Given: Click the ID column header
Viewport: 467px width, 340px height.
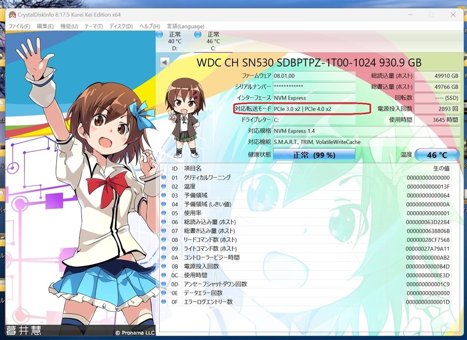Looking at the screenshot, I should pos(175,169).
